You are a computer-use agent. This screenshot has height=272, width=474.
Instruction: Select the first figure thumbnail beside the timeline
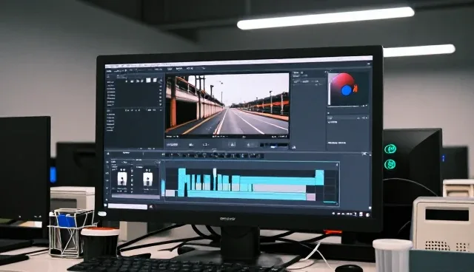[122, 179]
